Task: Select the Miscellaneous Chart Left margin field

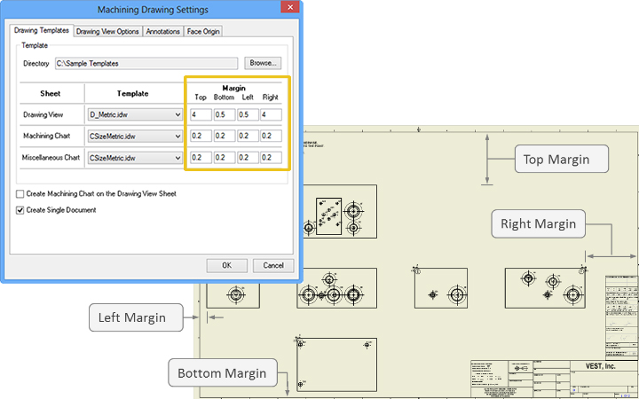Action: point(248,158)
